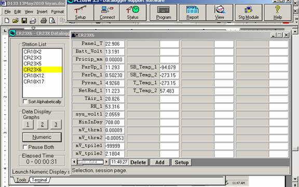Click the Add button in numeric display

[160, 163]
